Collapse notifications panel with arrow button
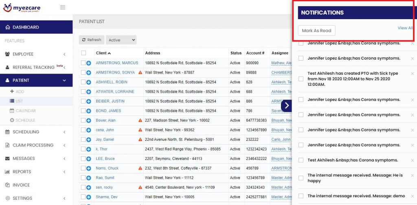This screenshot has width=417, height=205. (286, 105)
